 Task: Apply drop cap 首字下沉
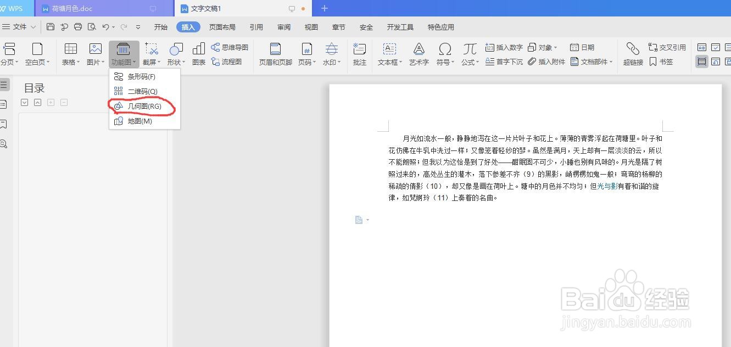point(504,62)
